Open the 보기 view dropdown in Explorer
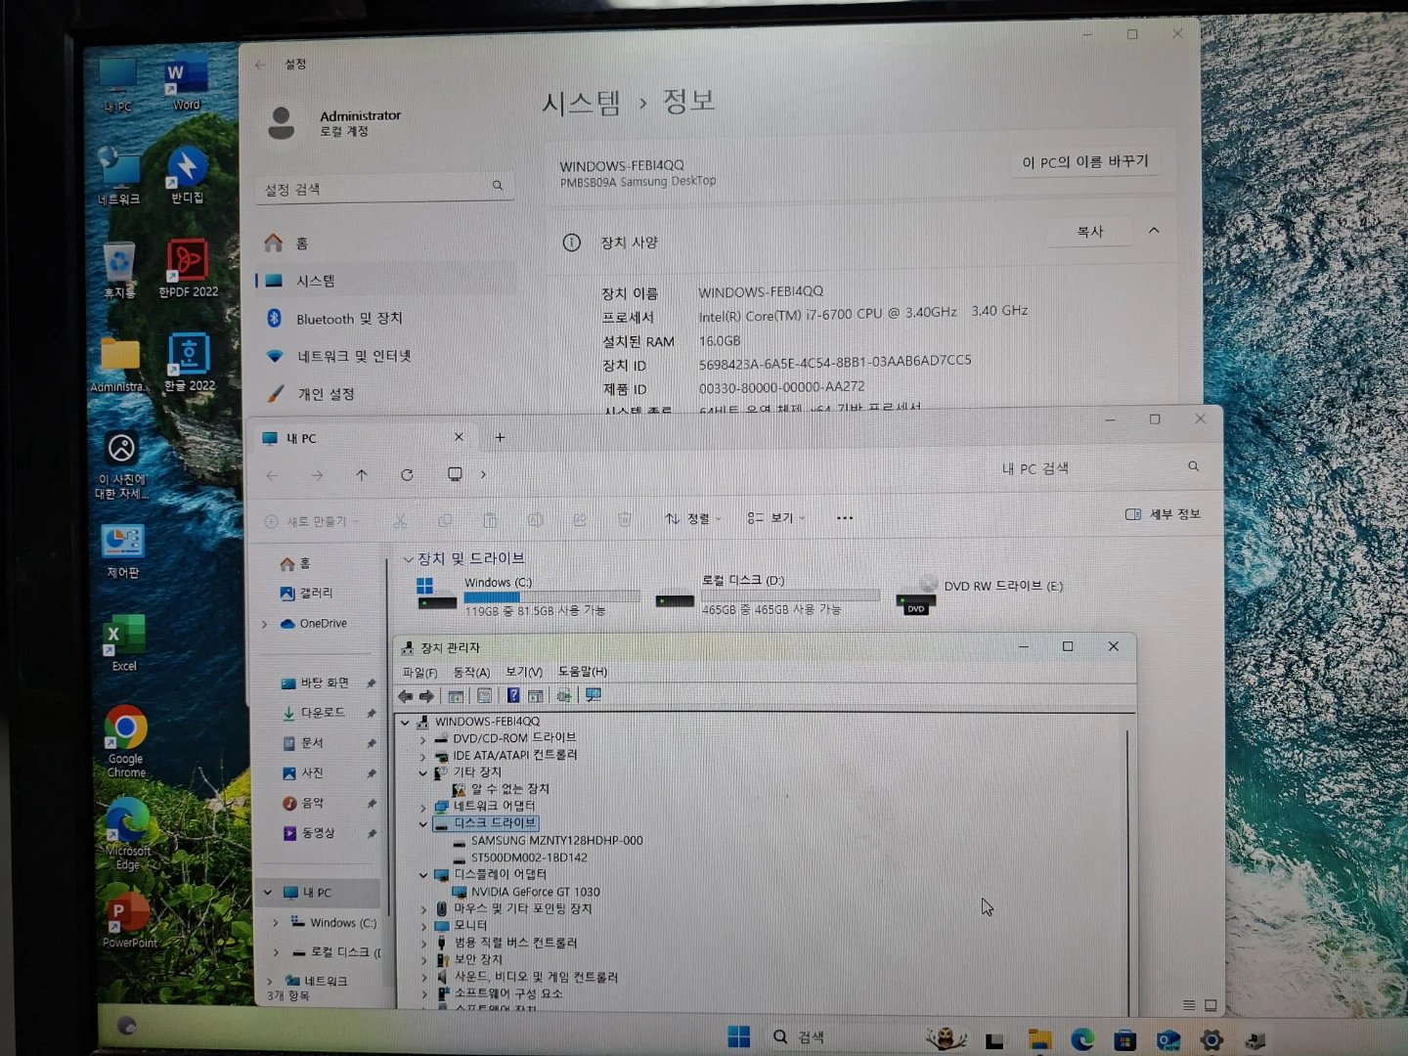The width and height of the screenshot is (1408, 1056). [776, 518]
